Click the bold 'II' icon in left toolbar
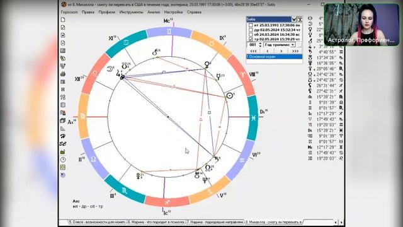Image resolution: width=403 pixels, height=227 pixels. (63, 90)
